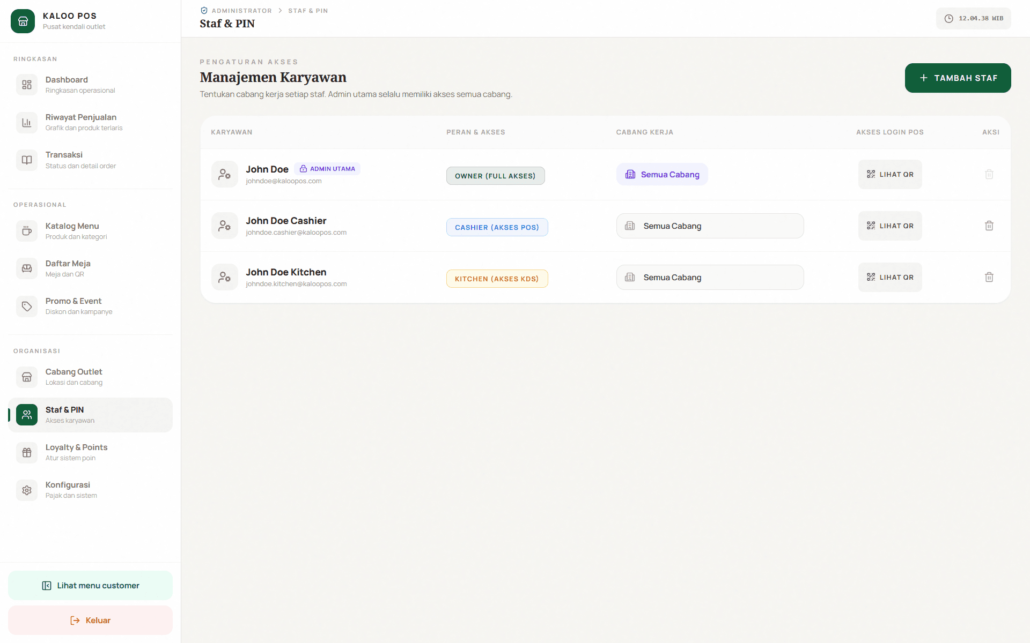This screenshot has width=1030, height=643.
Task: Log out with the Keluar button
Action: [x=90, y=620]
